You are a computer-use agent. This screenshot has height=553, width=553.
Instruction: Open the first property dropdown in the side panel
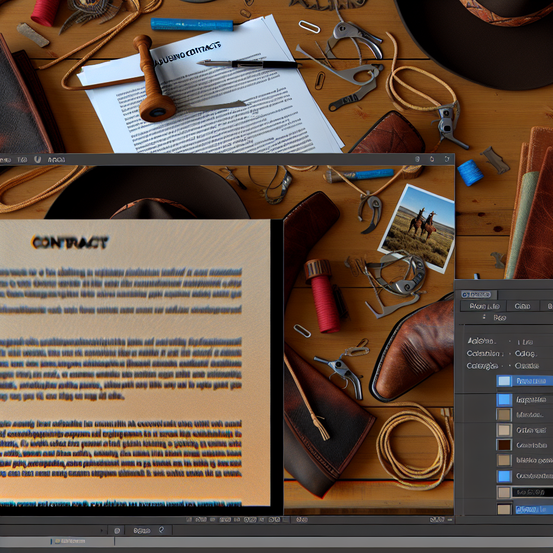pyautogui.click(x=525, y=342)
